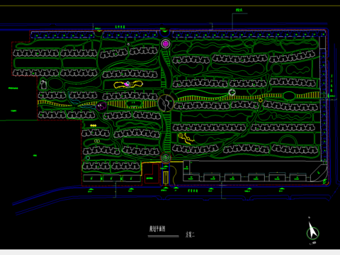Click the white ring symbol on the east striped path
This screenshot has height=255, width=340.
coord(232,92)
